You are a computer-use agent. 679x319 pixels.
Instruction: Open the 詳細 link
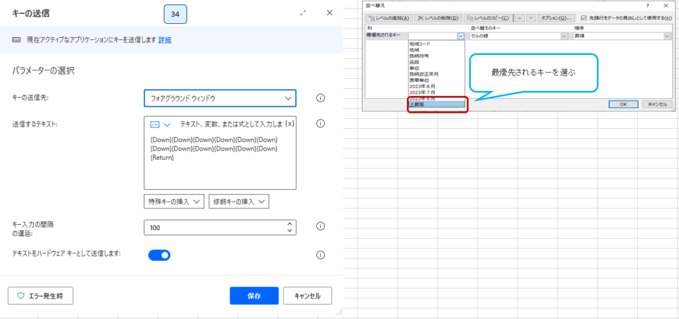[164, 40]
